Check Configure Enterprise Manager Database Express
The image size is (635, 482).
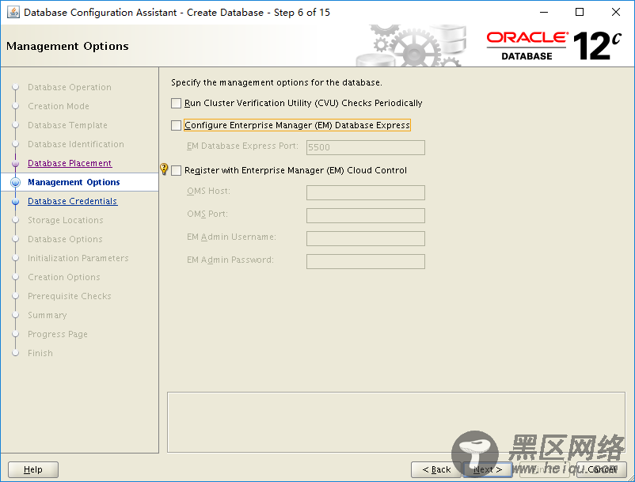pos(176,126)
